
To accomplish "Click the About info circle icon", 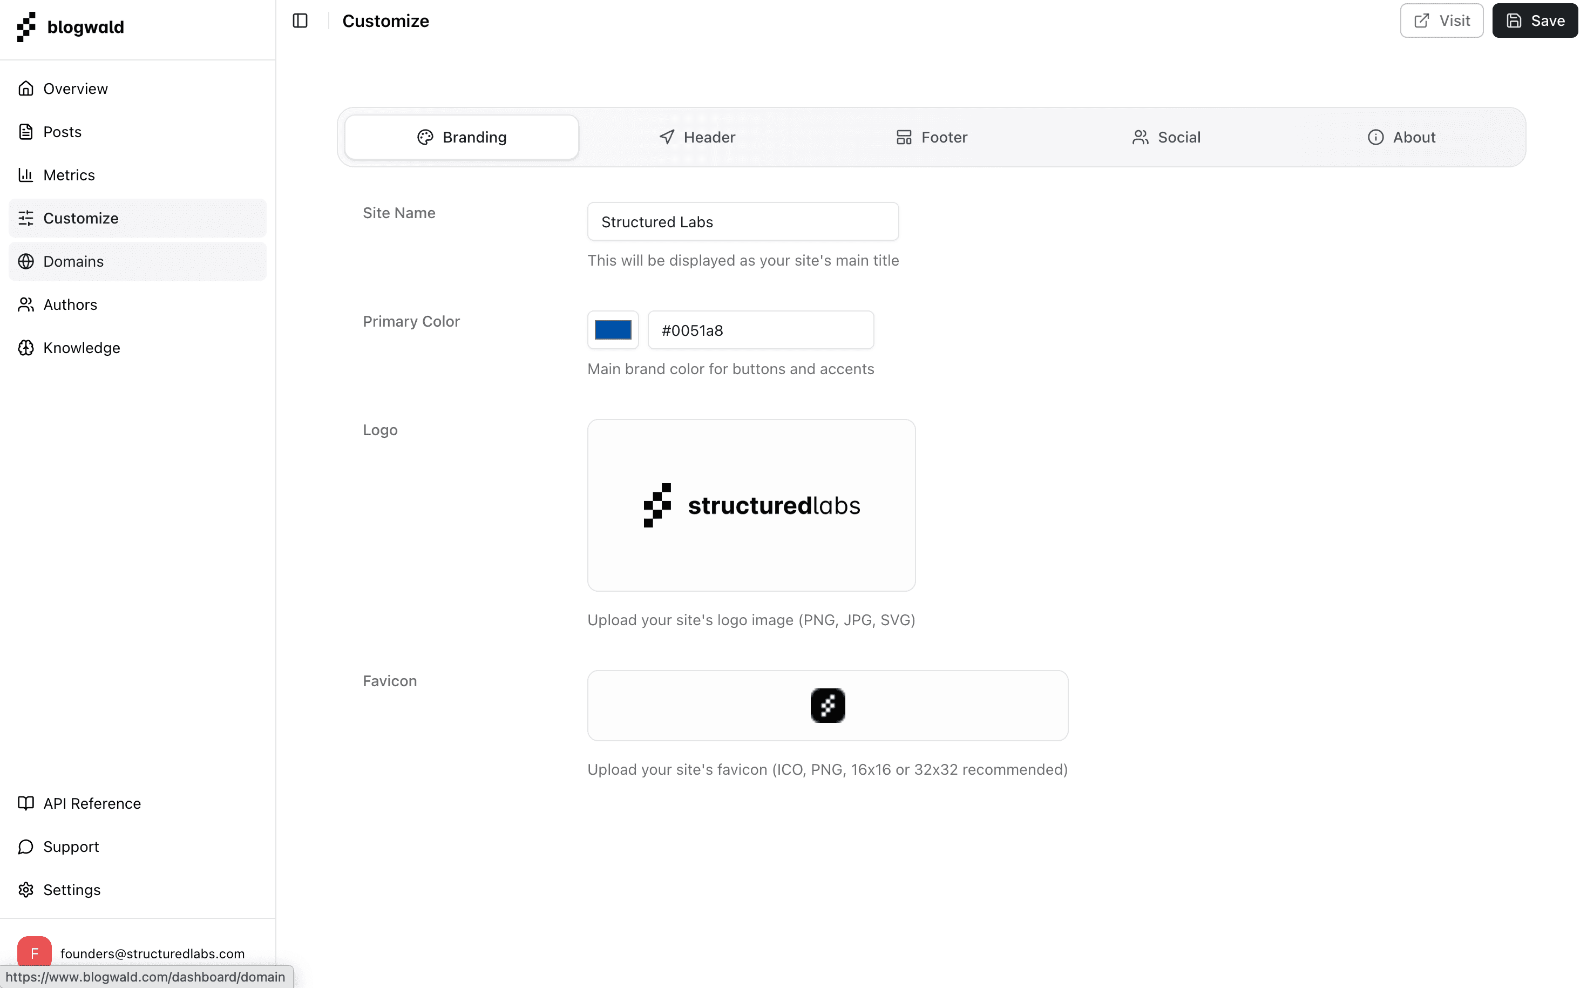I will [x=1375, y=137].
